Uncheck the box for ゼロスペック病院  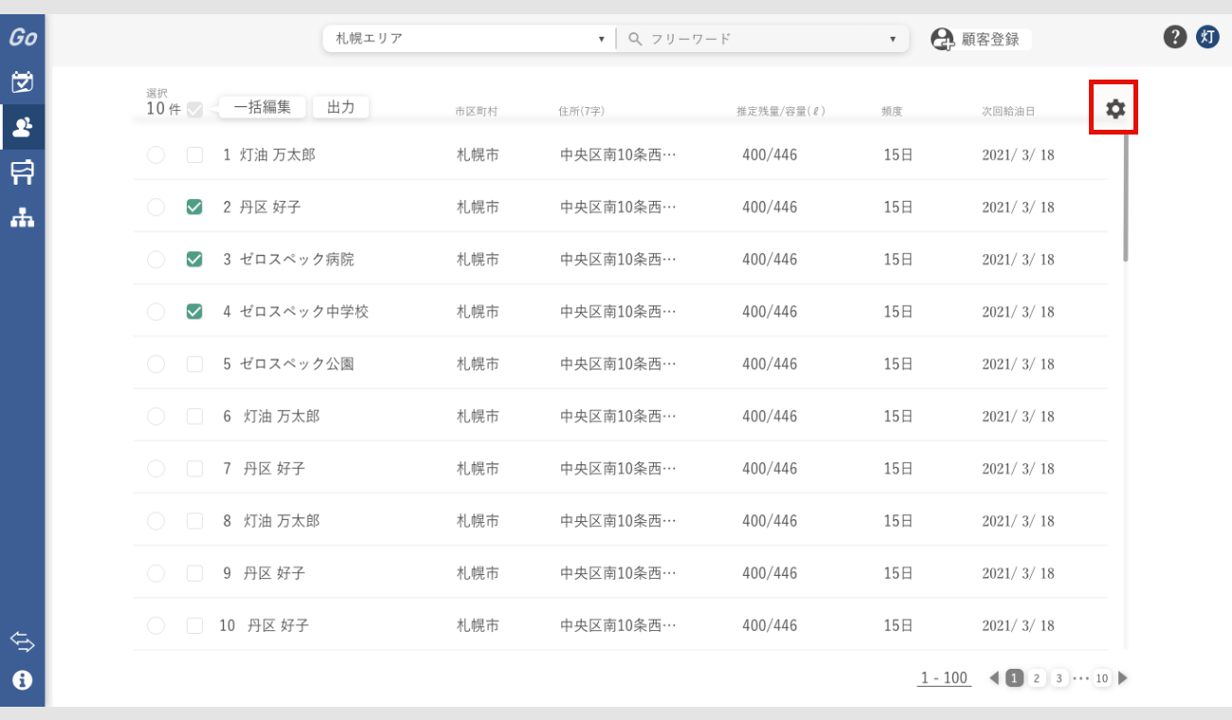pos(195,259)
